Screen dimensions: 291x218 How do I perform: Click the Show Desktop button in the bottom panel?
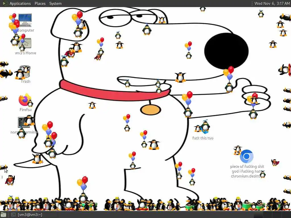point(3,215)
